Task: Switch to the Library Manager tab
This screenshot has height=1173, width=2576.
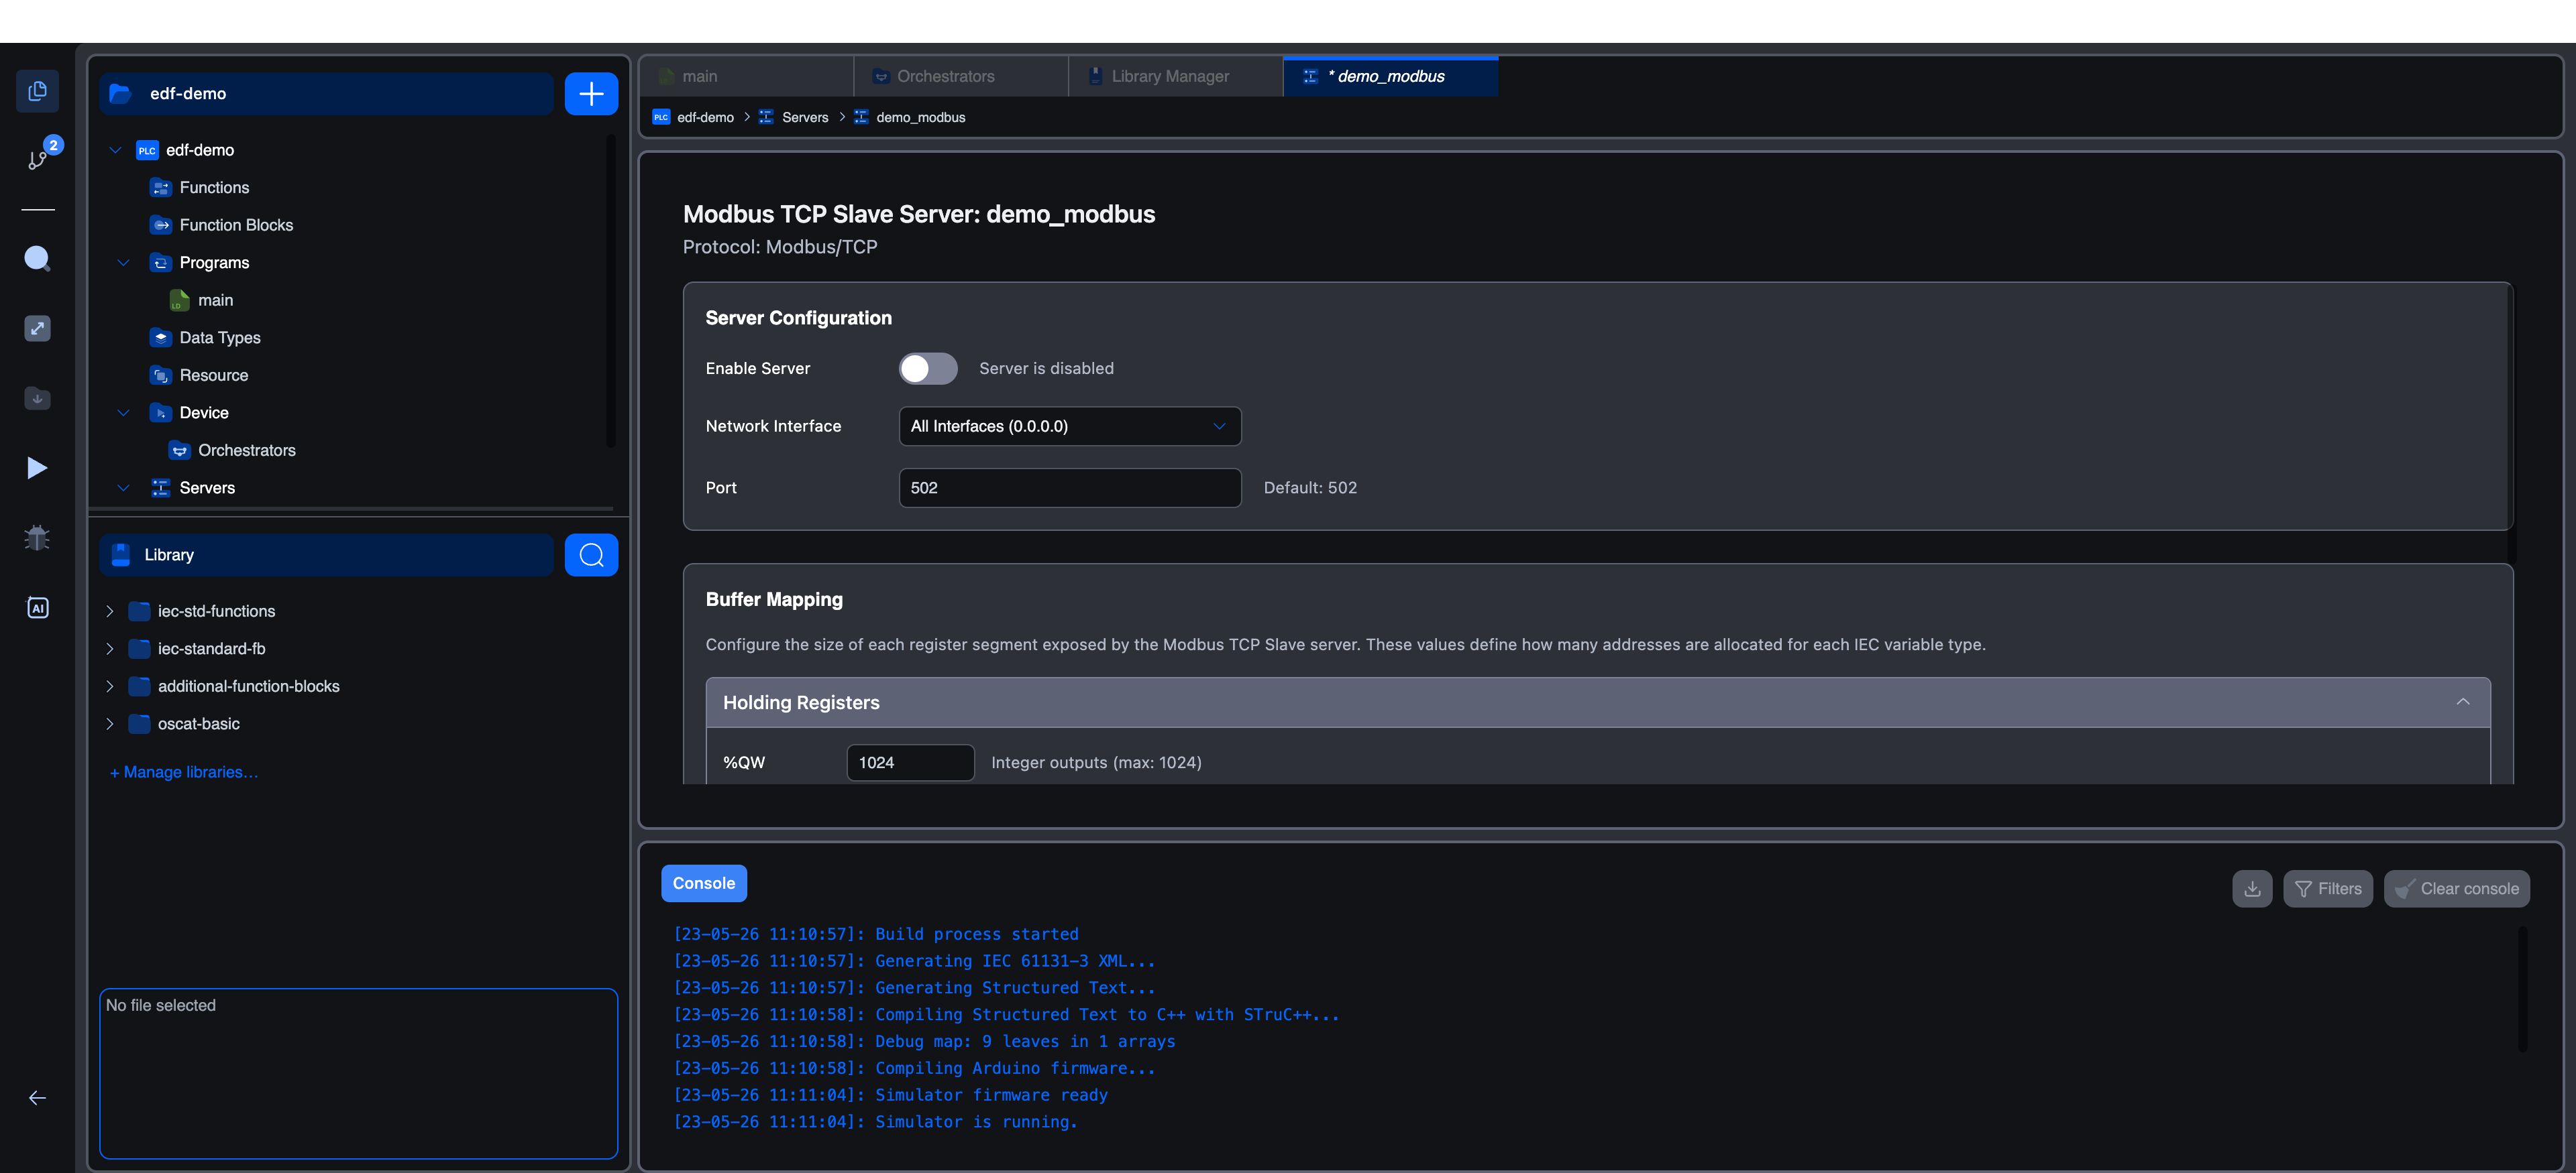Action: [1176, 77]
